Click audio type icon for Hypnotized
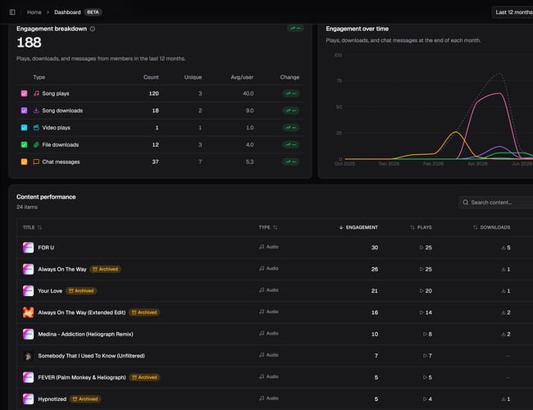Image resolution: width=533 pixels, height=410 pixels. coord(262,398)
